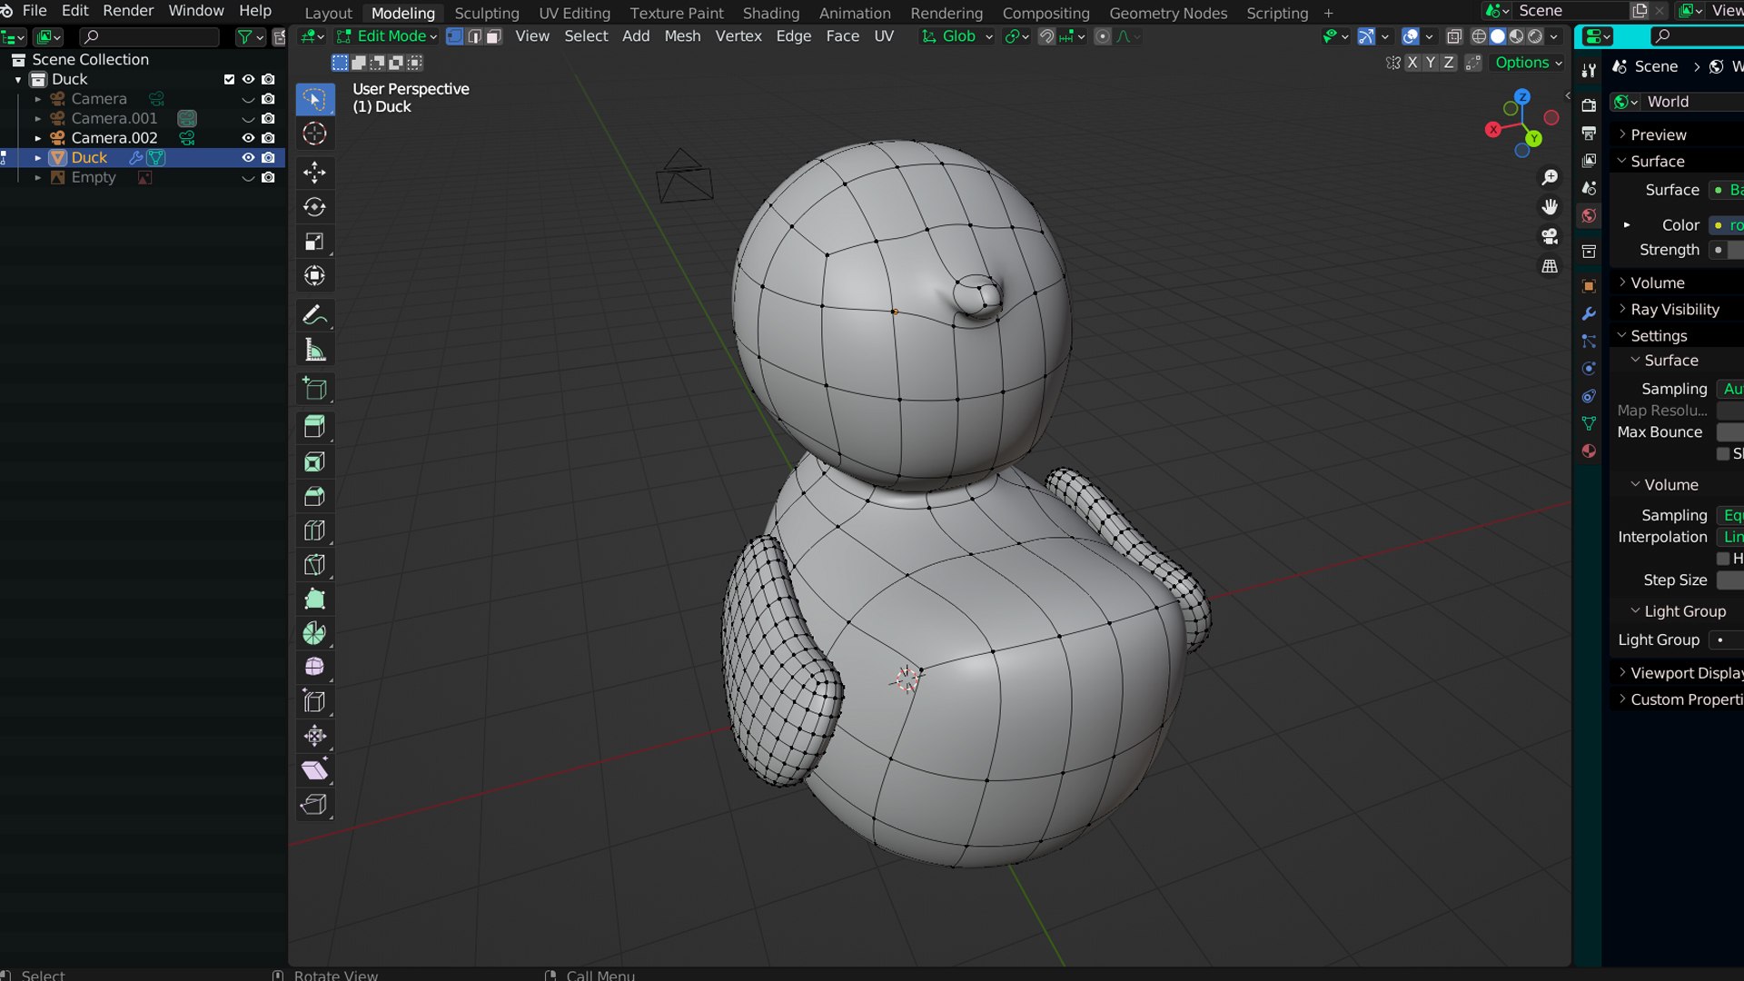Select the Transform tool
Screen dimensions: 1744x981
314,276
